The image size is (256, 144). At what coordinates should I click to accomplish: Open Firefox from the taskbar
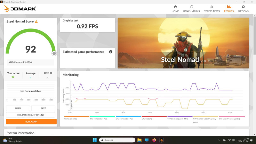pos(154,140)
